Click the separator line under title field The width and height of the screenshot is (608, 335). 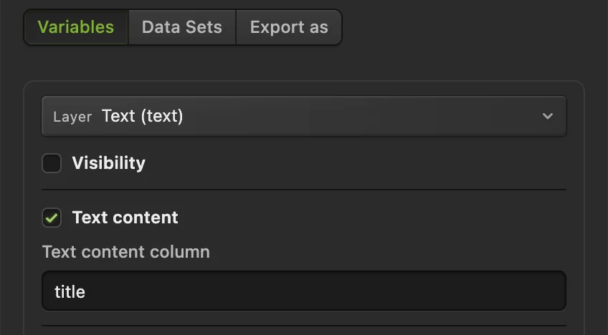click(304, 326)
